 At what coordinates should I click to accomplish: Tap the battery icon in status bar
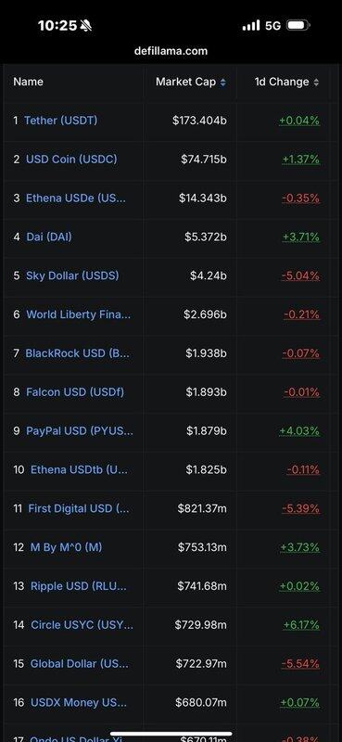click(x=298, y=26)
